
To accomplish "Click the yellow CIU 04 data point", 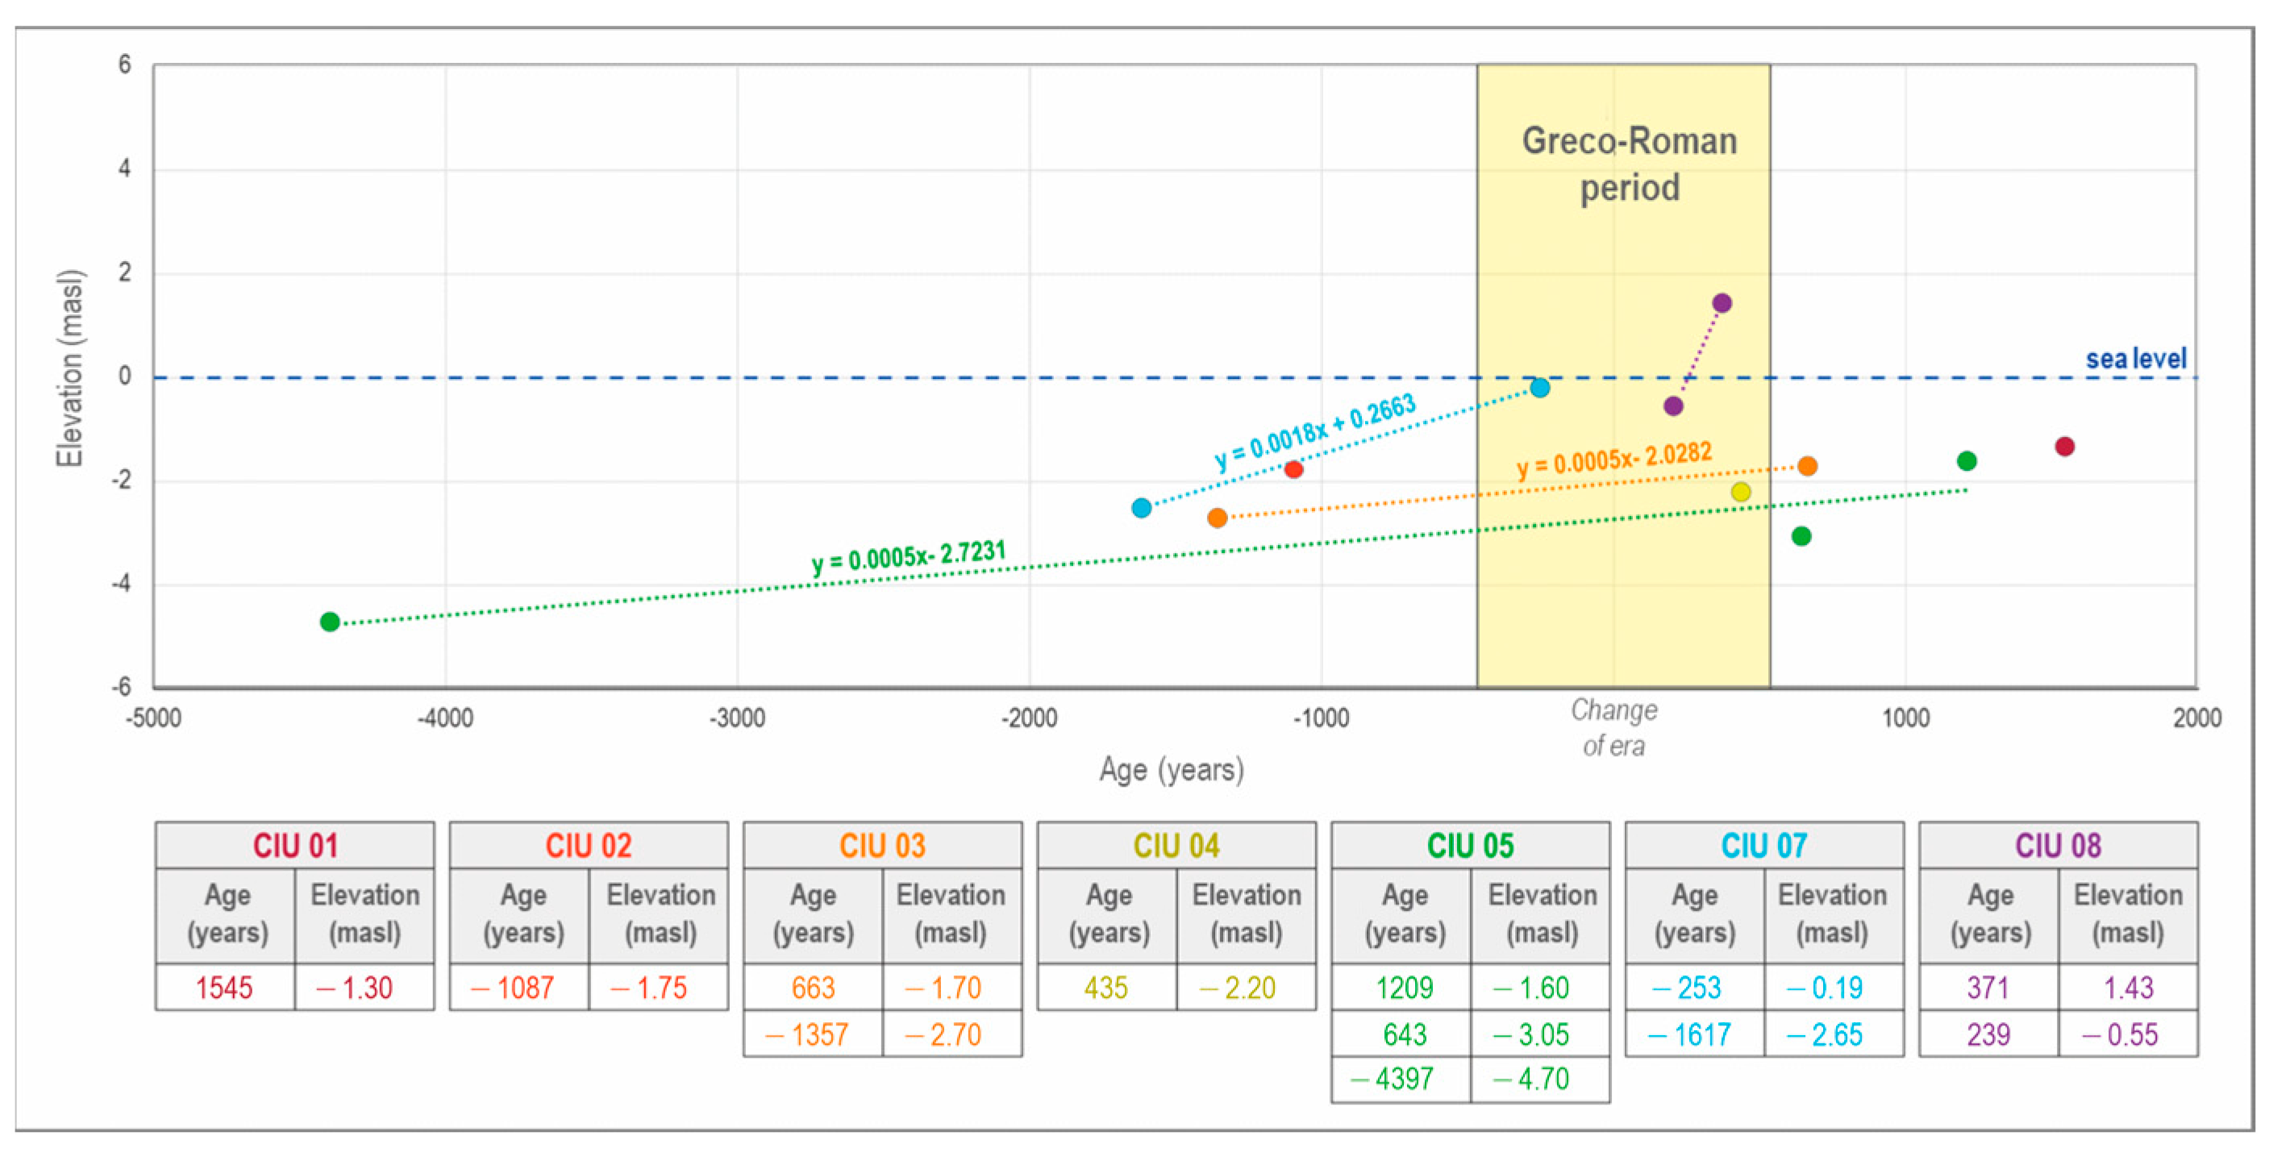I will click(x=1741, y=493).
